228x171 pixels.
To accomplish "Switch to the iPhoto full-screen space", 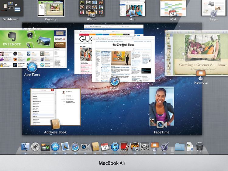I will [92, 8].
